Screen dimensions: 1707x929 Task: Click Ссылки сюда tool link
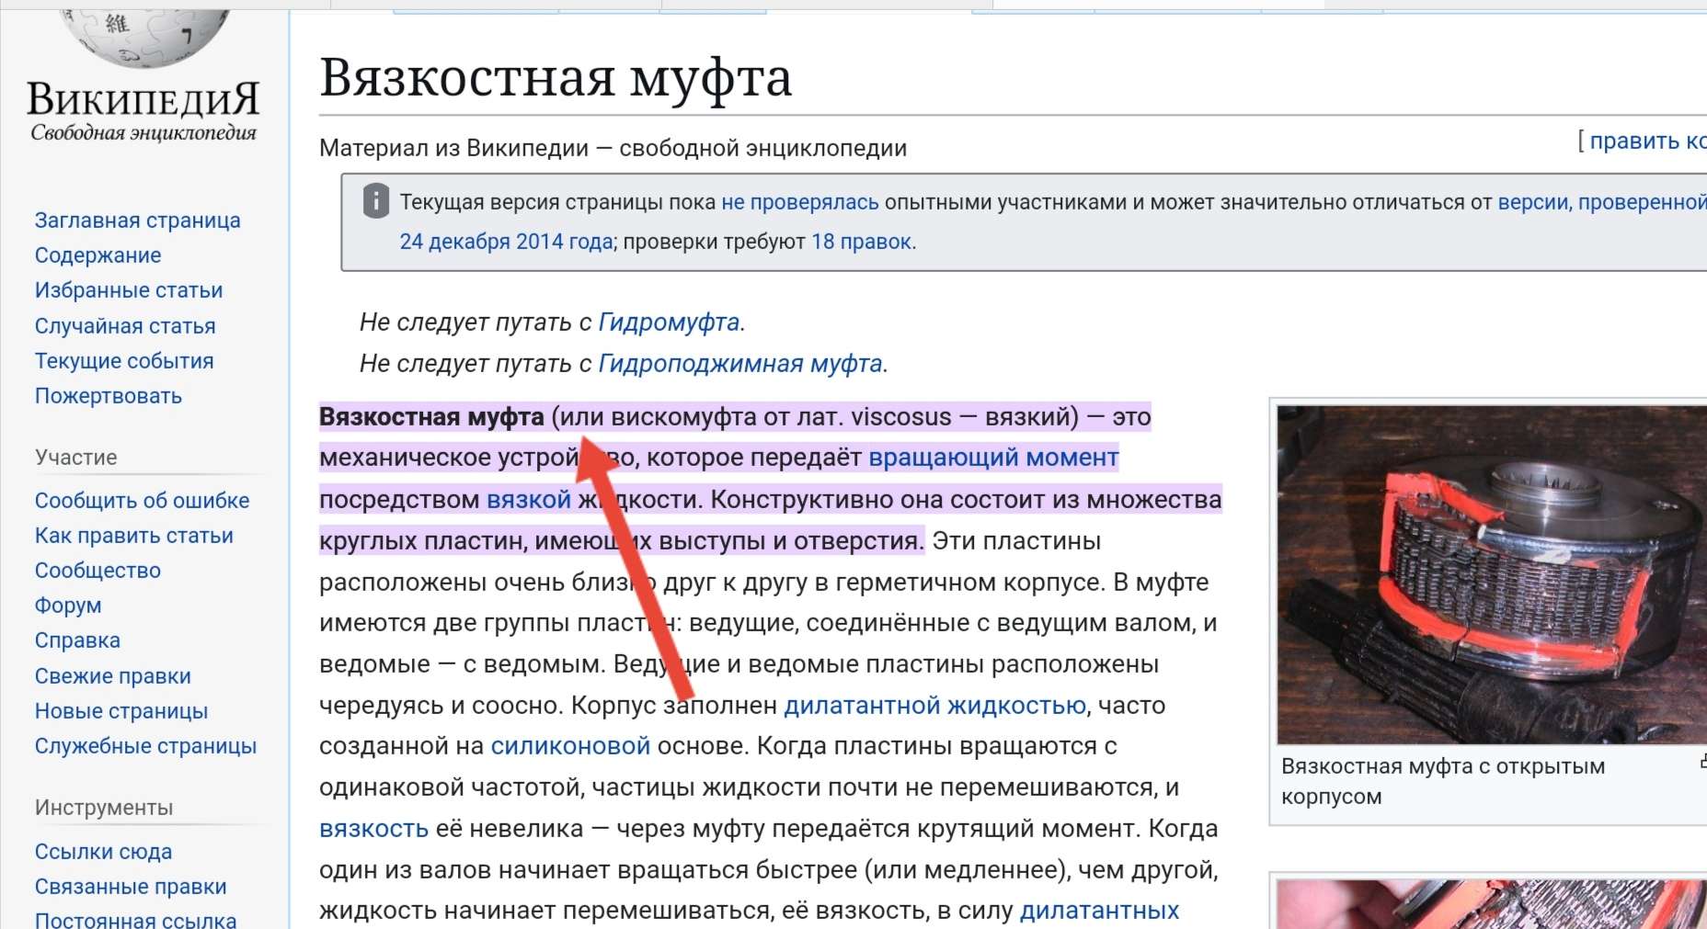point(103,852)
